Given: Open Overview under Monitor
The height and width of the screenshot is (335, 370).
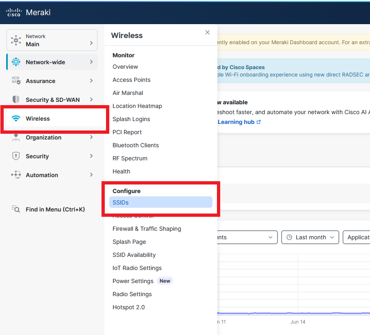Looking at the screenshot, I should point(125,67).
